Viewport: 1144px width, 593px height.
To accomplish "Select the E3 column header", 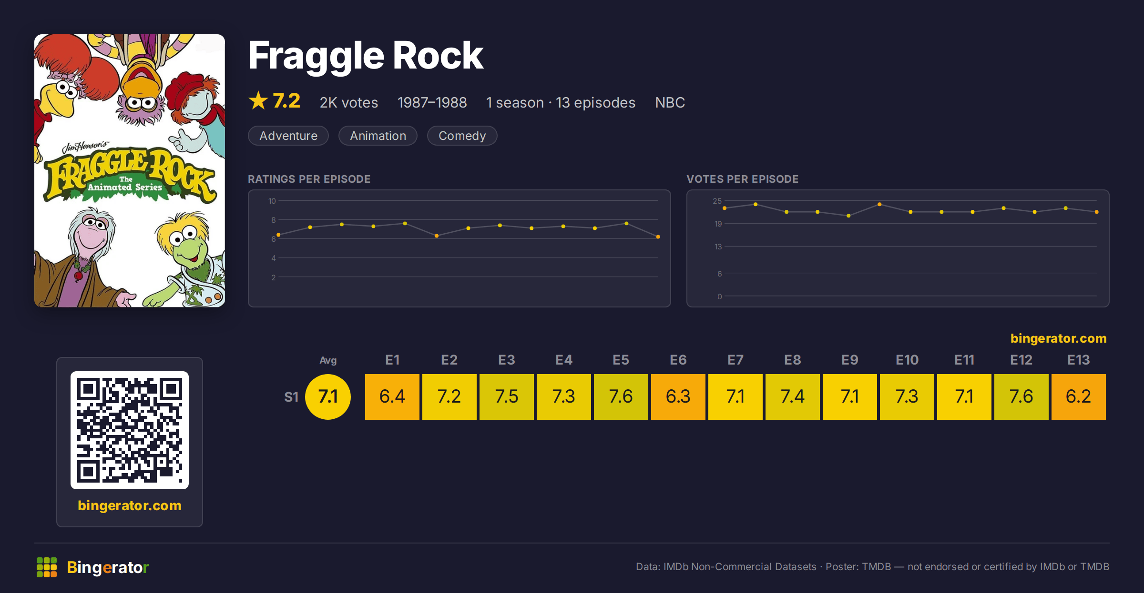I will (507, 360).
